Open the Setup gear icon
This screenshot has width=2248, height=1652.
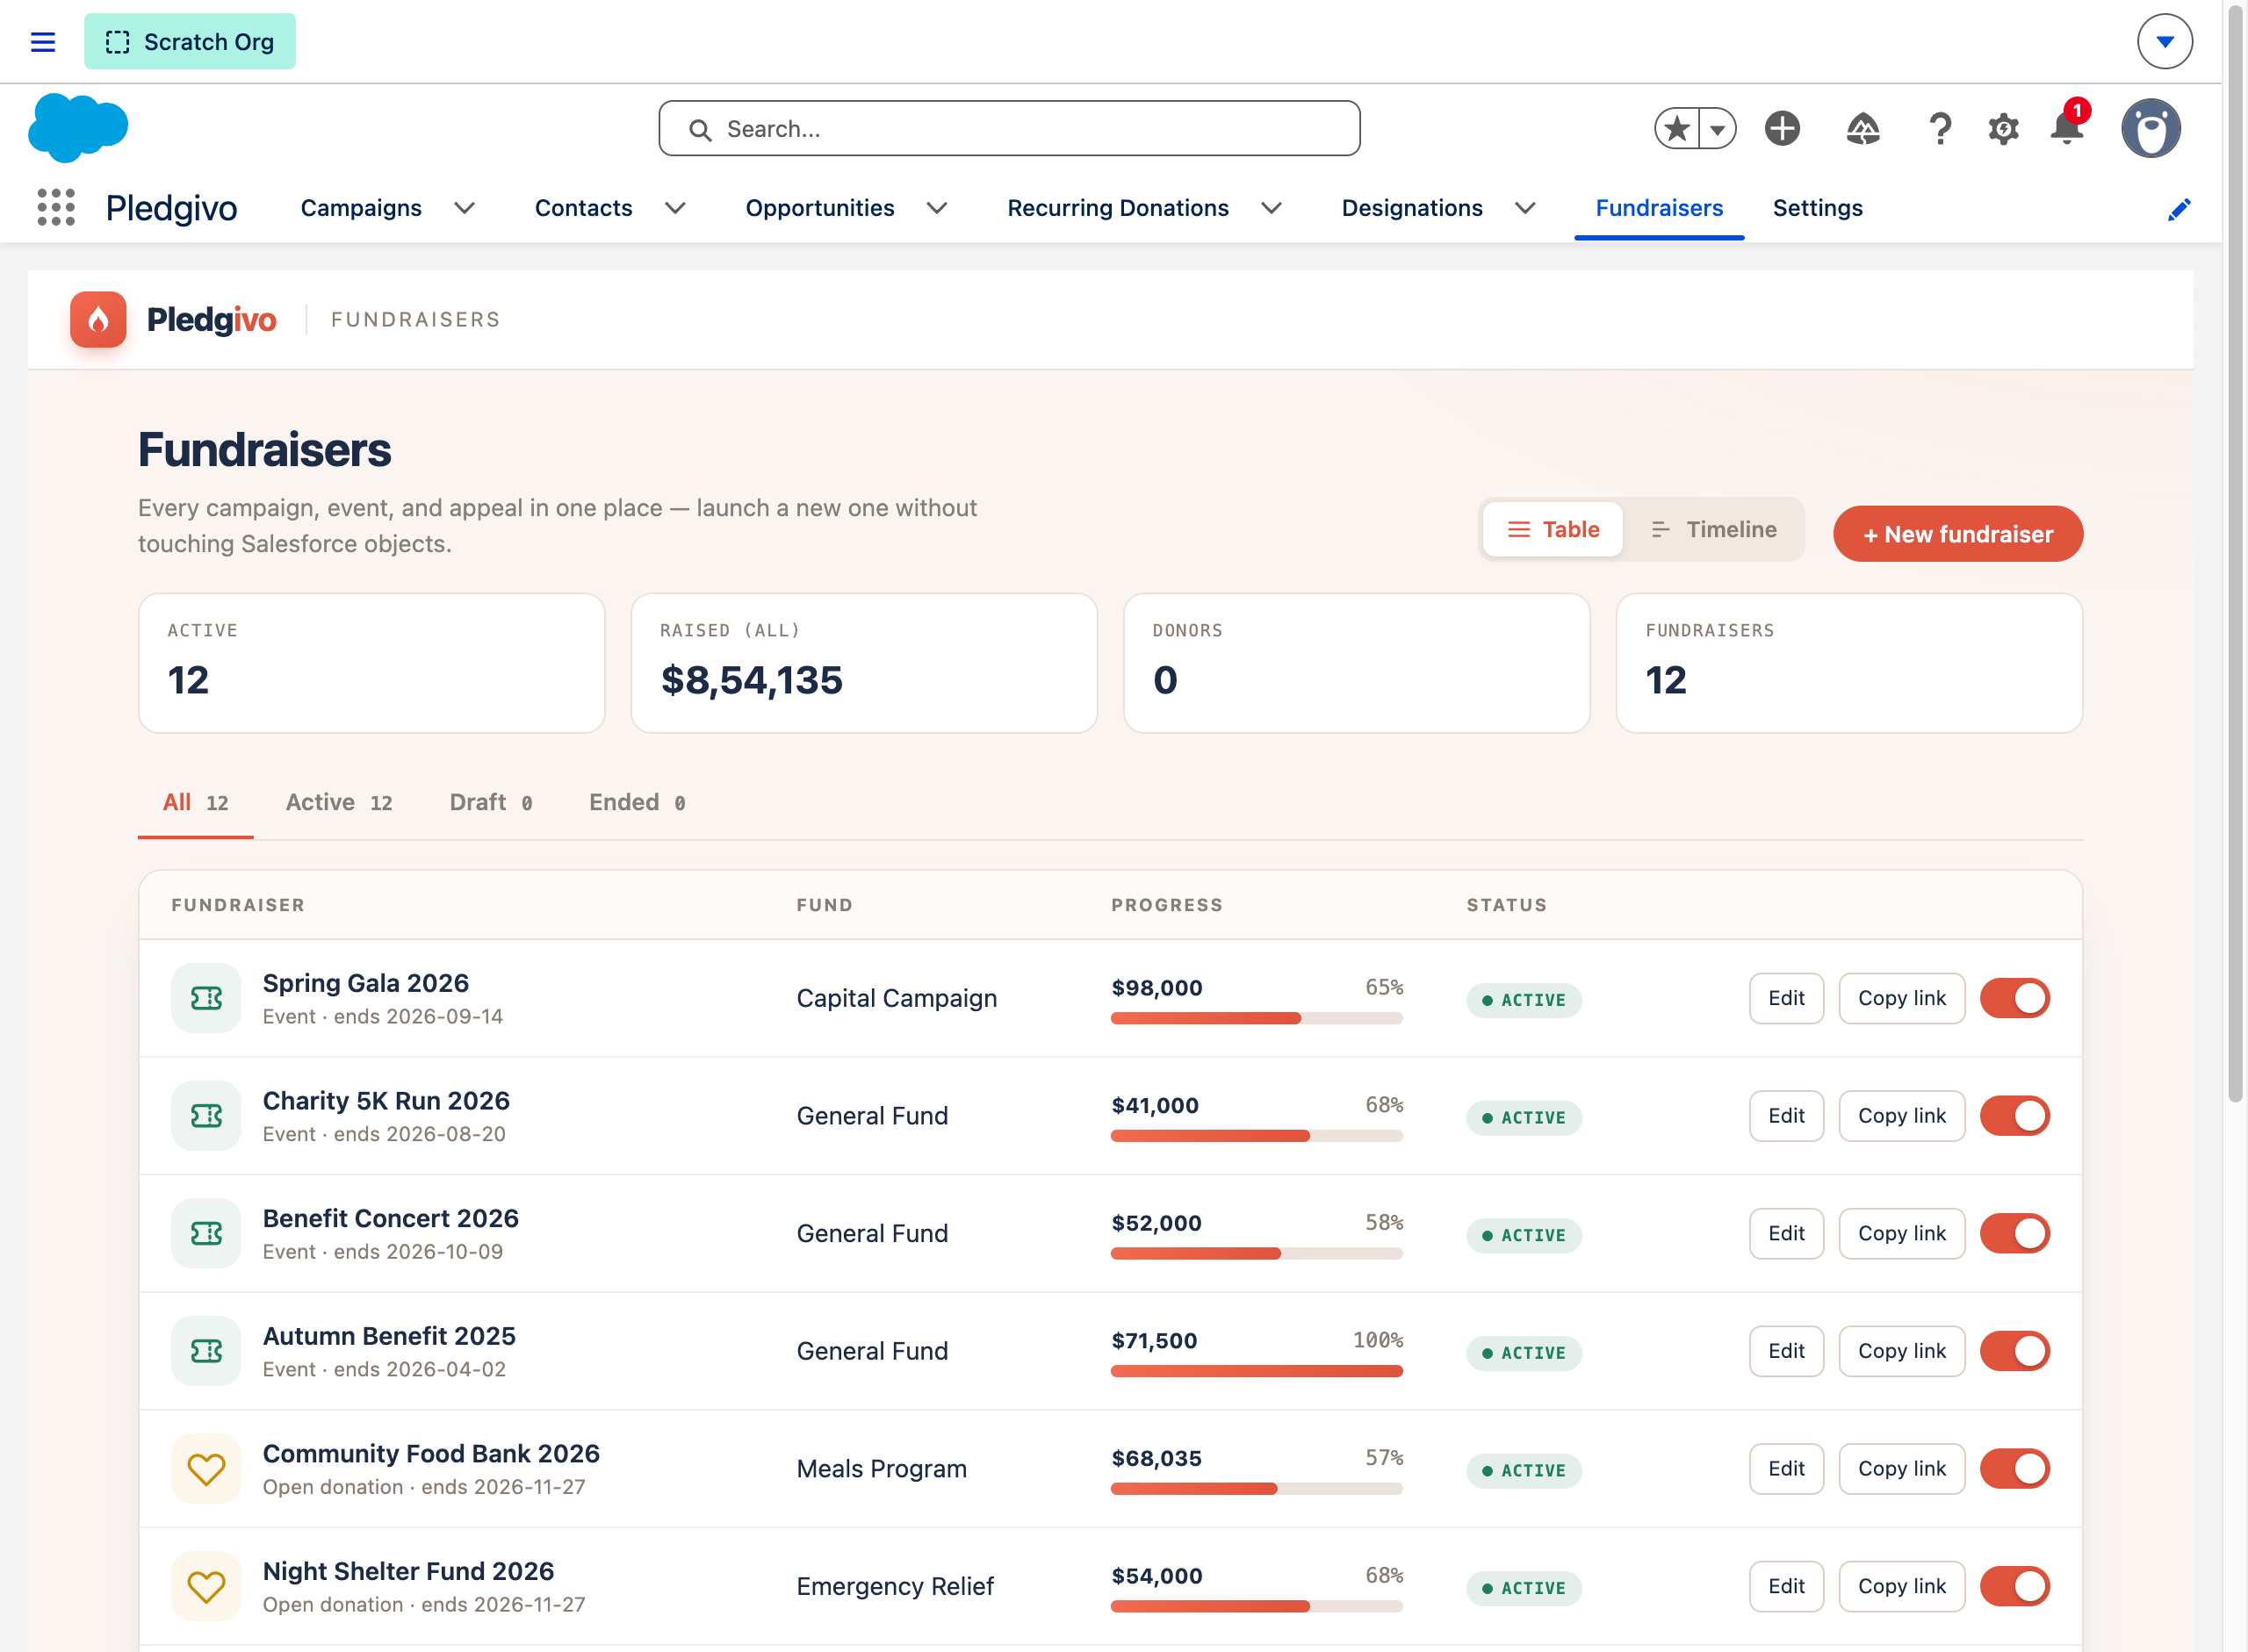click(2003, 128)
